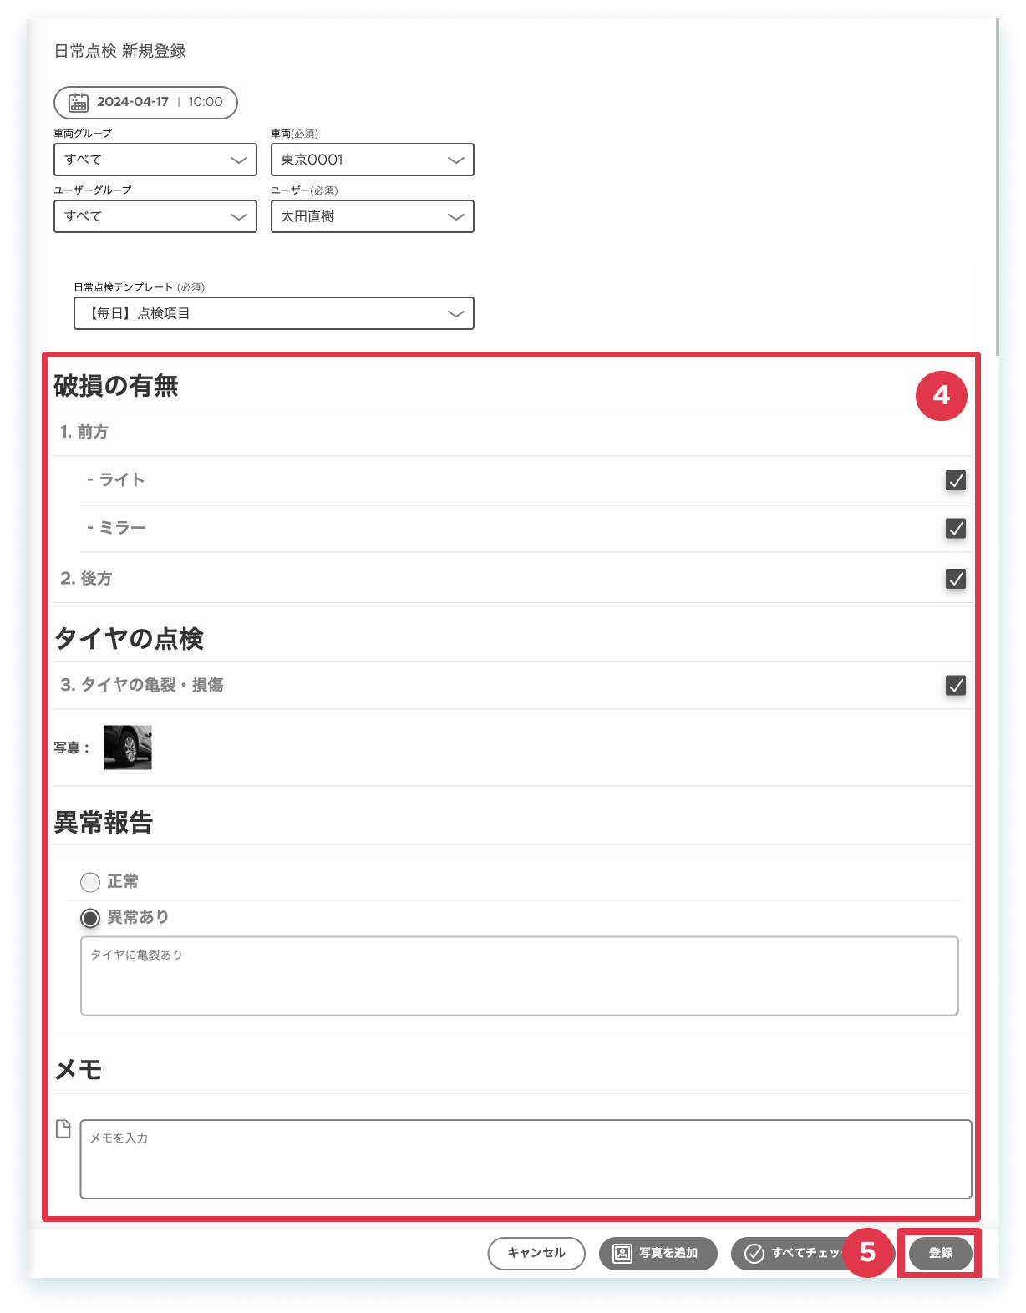
Task: Toggle the 2. 後方 checkbox
Action: pyautogui.click(x=956, y=579)
